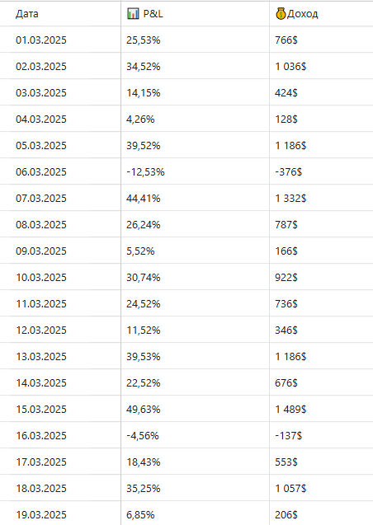Click the P&L cell showing 44,41%
Viewport: 373px width, 525px height.
coord(144,199)
